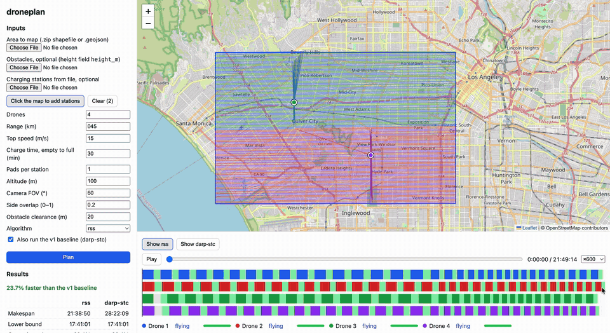
Task: Click the Lower bound row label
Action: pos(25,324)
